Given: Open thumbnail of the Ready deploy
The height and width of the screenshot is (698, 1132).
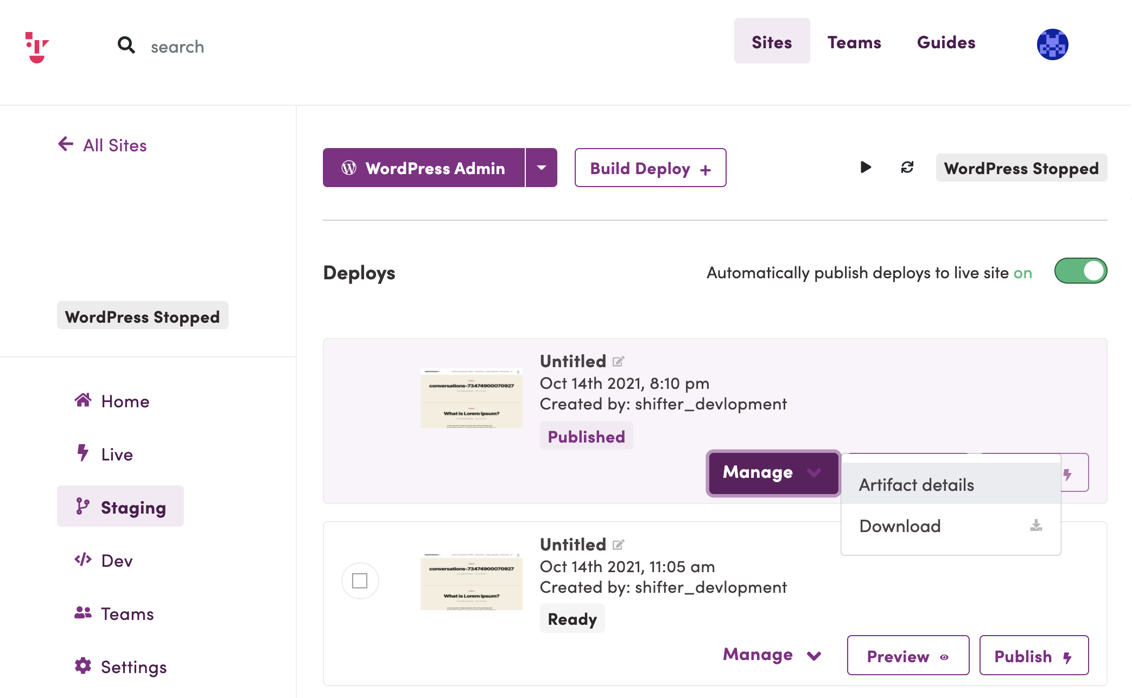Looking at the screenshot, I should (x=471, y=581).
